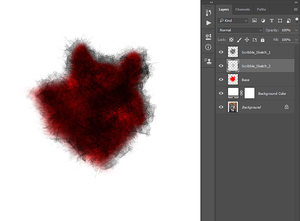The width and height of the screenshot is (300, 221).
Task: Open the Clone Source stamp icon
Action: pos(208,61)
